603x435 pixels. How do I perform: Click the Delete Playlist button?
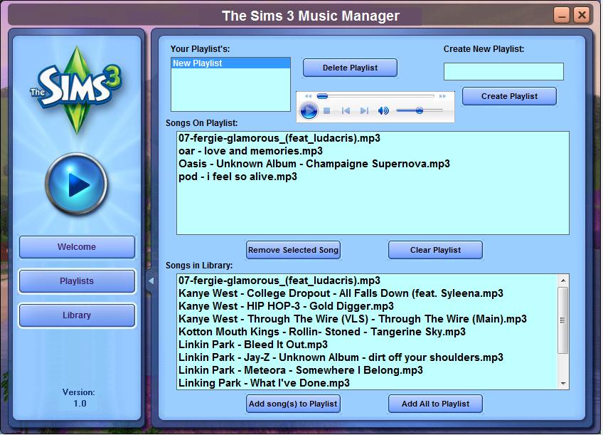pos(350,68)
